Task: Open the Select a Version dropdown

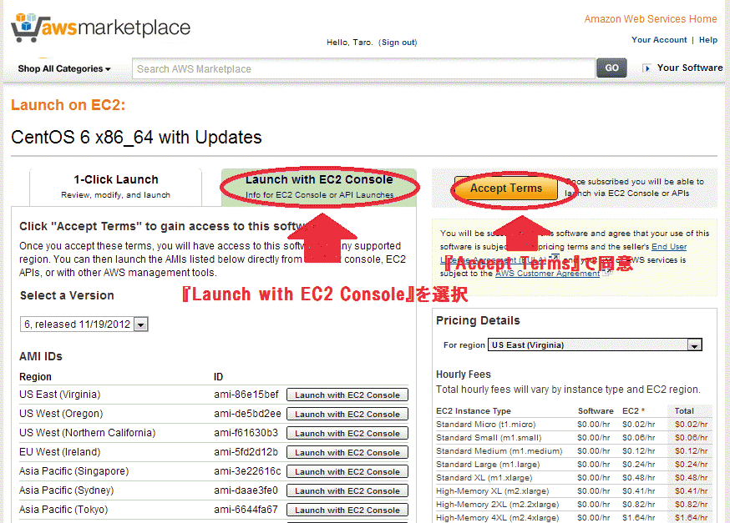Action: pos(84,324)
